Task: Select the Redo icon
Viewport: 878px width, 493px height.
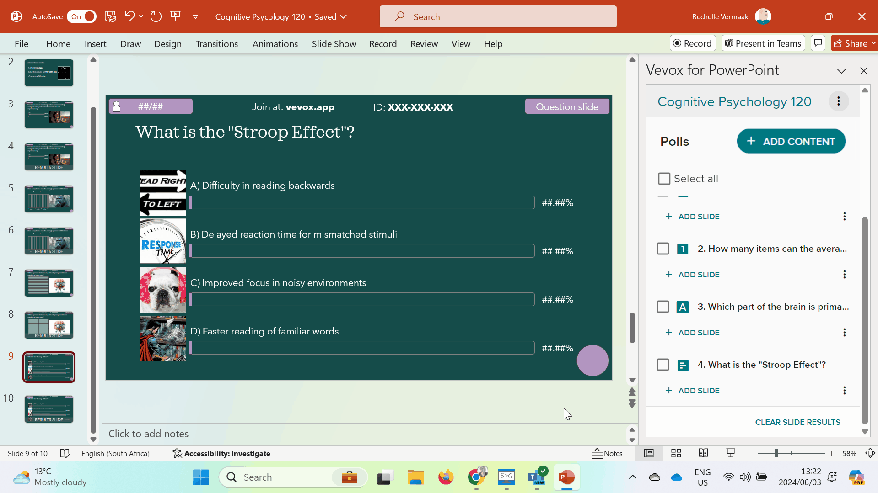Action: tap(156, 16)
